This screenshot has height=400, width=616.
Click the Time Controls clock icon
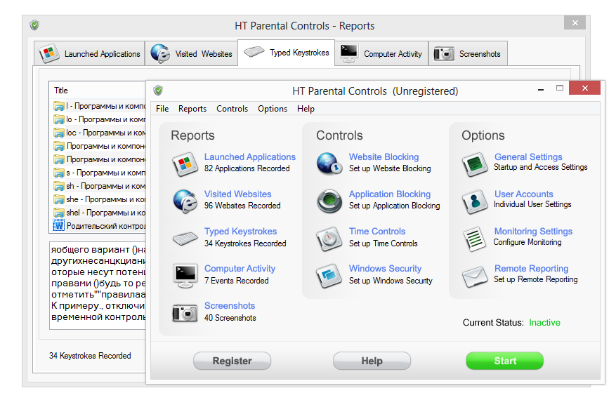click(x=329, y=239)
